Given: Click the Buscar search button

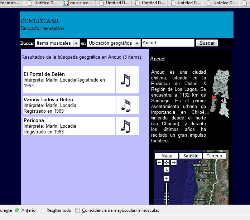Looking at the screenshot, I should click(207, 43).
